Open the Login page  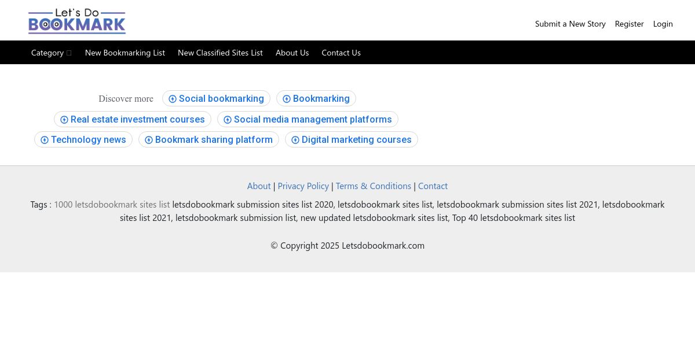click(663, 24)
